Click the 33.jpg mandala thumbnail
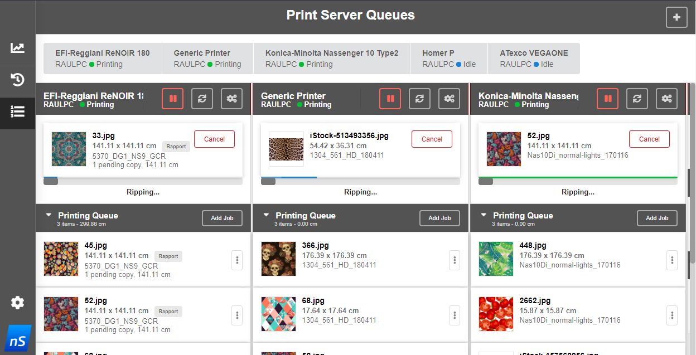The width and height of the screenshot is (696, 355). pyautogui.click(x=69, y=149)
